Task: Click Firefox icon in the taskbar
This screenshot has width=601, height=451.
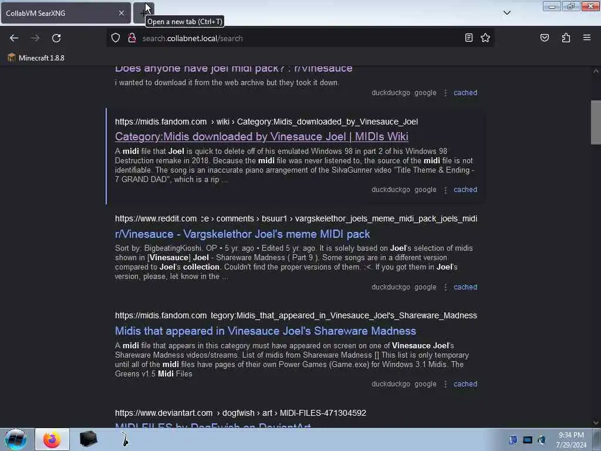Action: pos(52,439)
